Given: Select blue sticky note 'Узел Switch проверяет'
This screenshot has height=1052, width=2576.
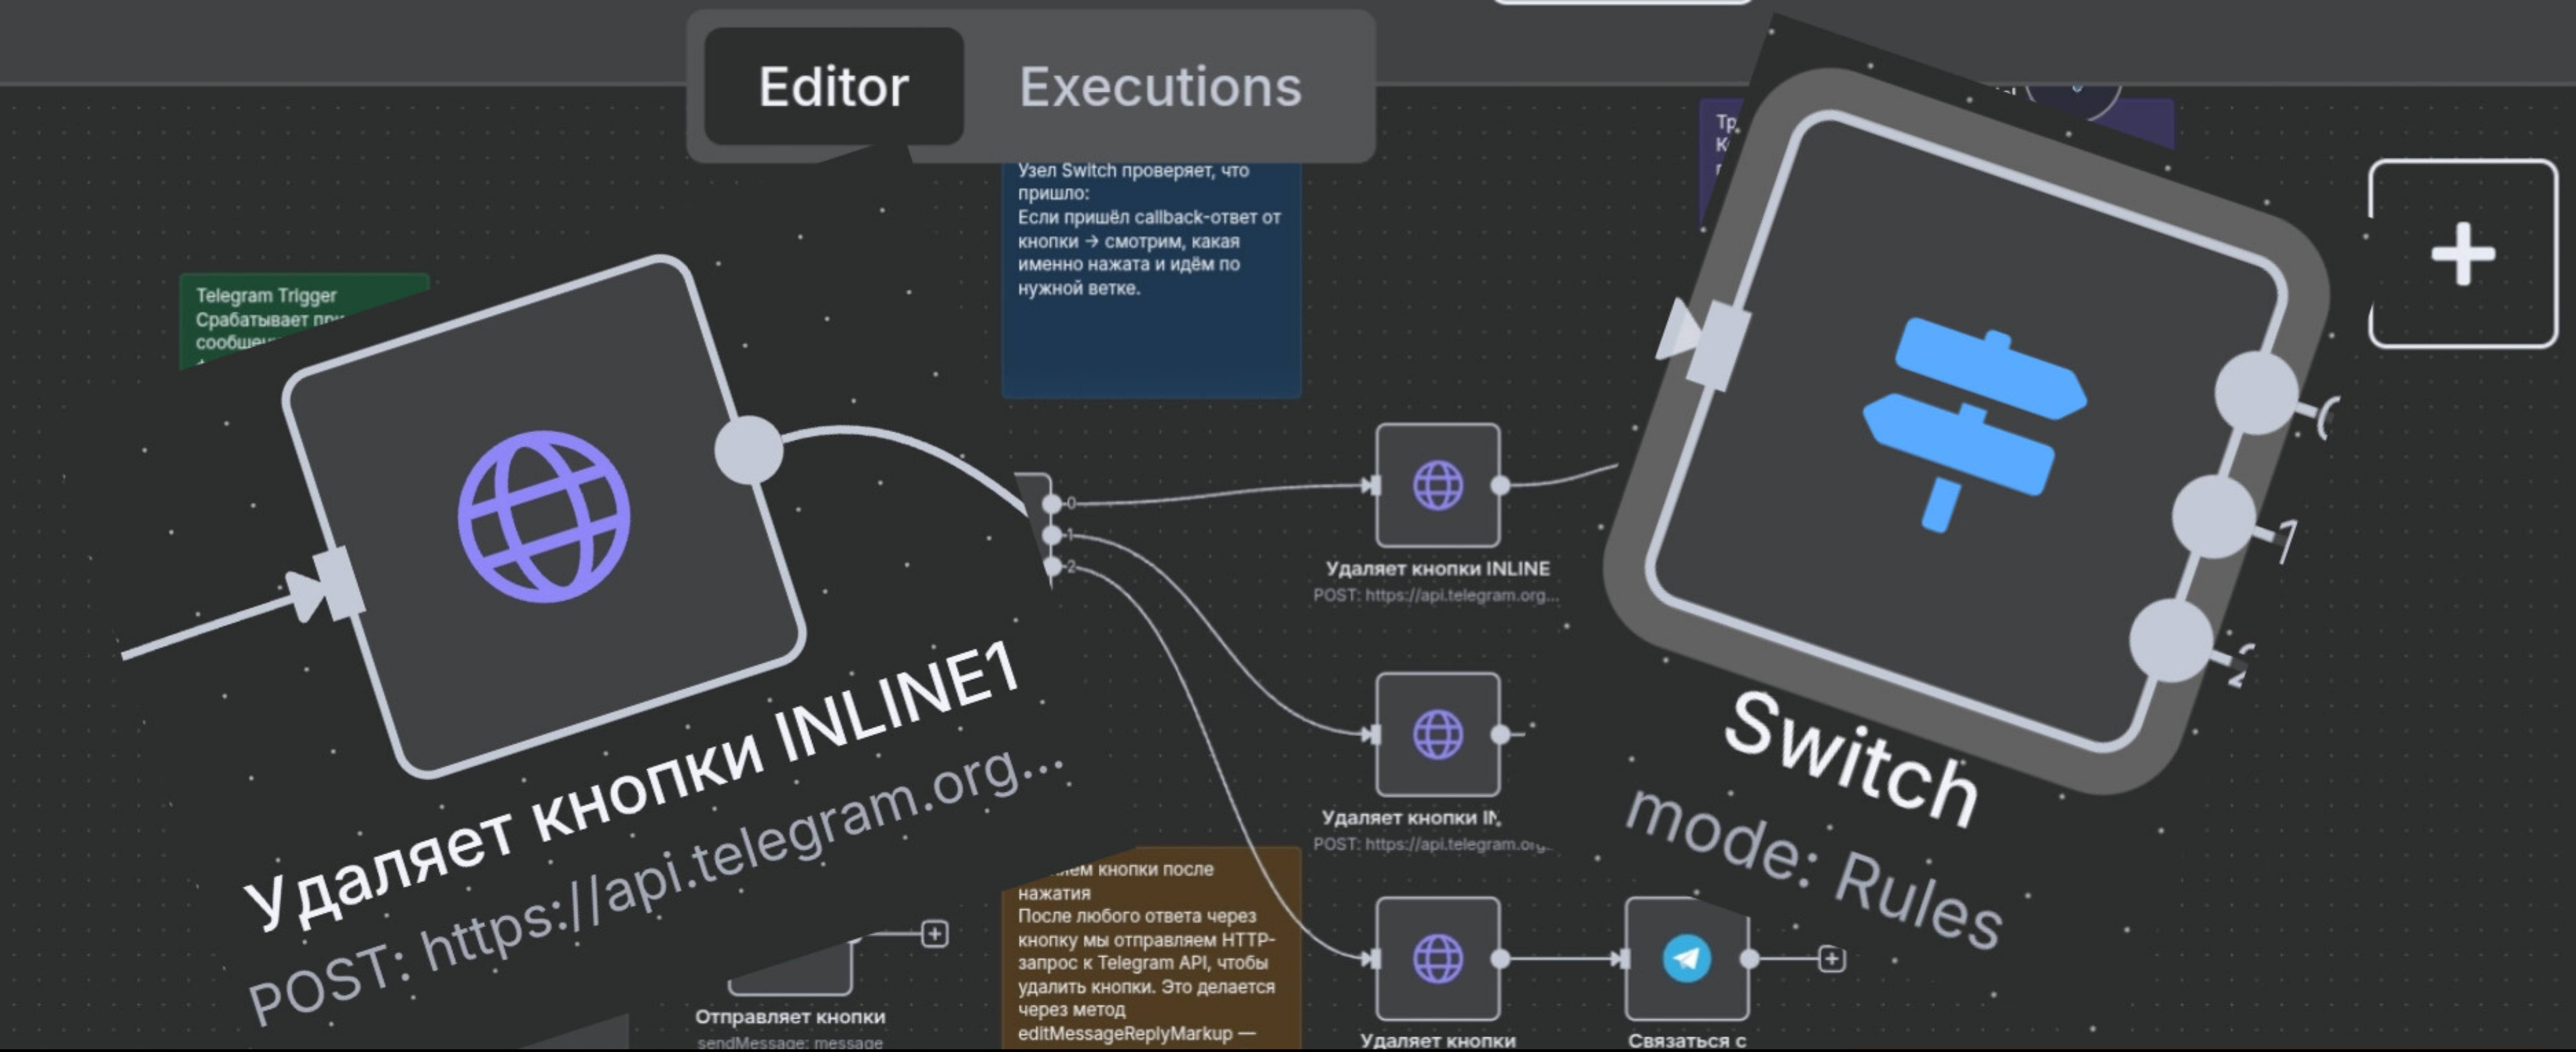Looking at the screenshot, I should pos(1151,280).
